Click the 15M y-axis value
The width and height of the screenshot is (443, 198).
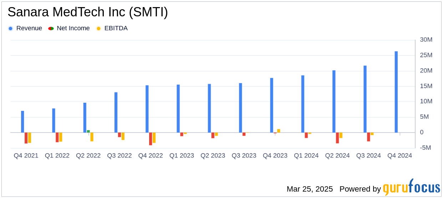pyautogui.click(x=426, y=86)
